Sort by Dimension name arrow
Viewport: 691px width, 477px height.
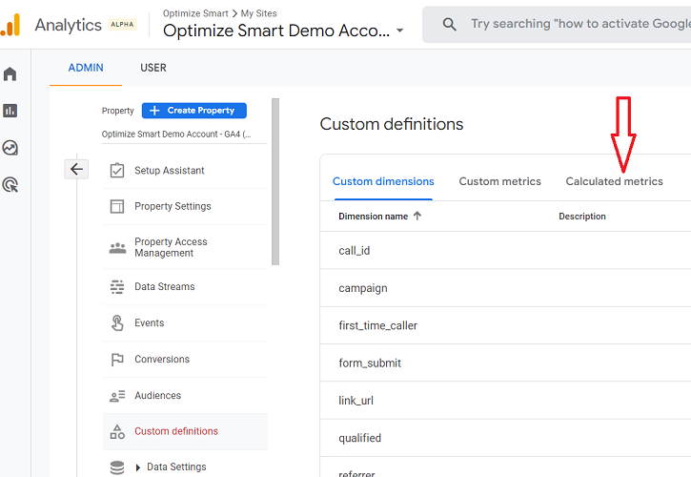coord(417,217)
